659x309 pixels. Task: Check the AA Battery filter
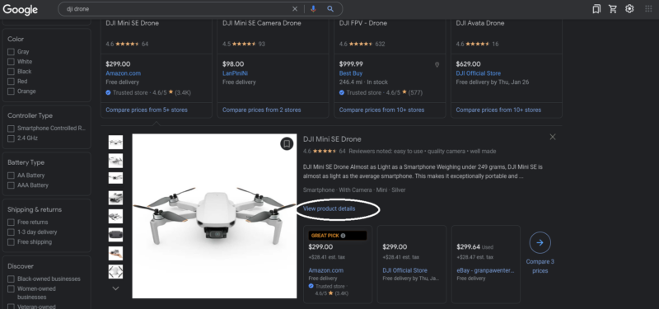[x=11, y=176]
